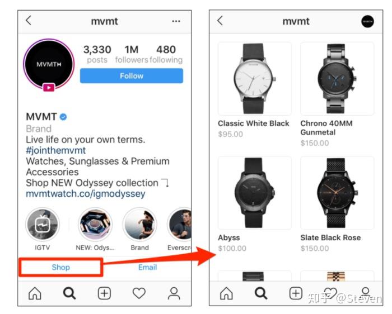Tap the Home icon in the profile screen's bottom bar
The image size is (392, 314).
tap(35, 293)
